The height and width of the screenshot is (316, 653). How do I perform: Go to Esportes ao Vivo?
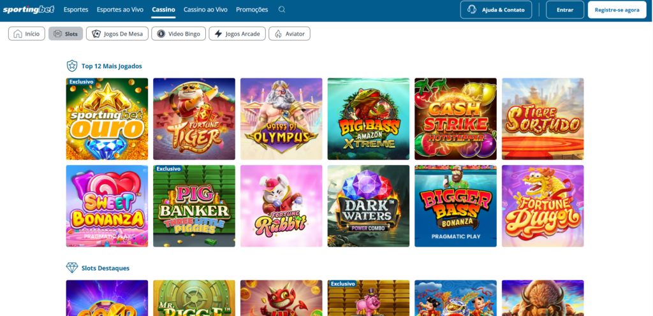point(120,10)
